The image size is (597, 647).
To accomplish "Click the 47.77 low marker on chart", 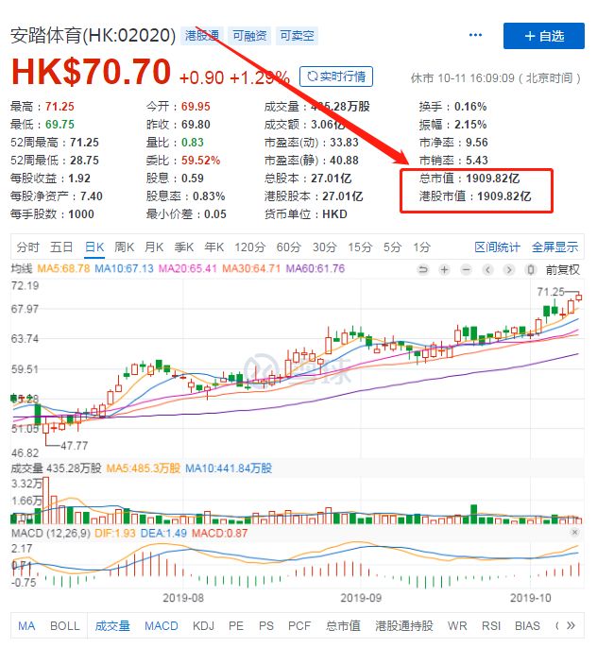I will point(75,446).
